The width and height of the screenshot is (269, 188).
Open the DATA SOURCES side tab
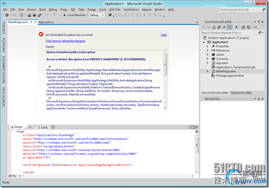(x=3, y=97)
